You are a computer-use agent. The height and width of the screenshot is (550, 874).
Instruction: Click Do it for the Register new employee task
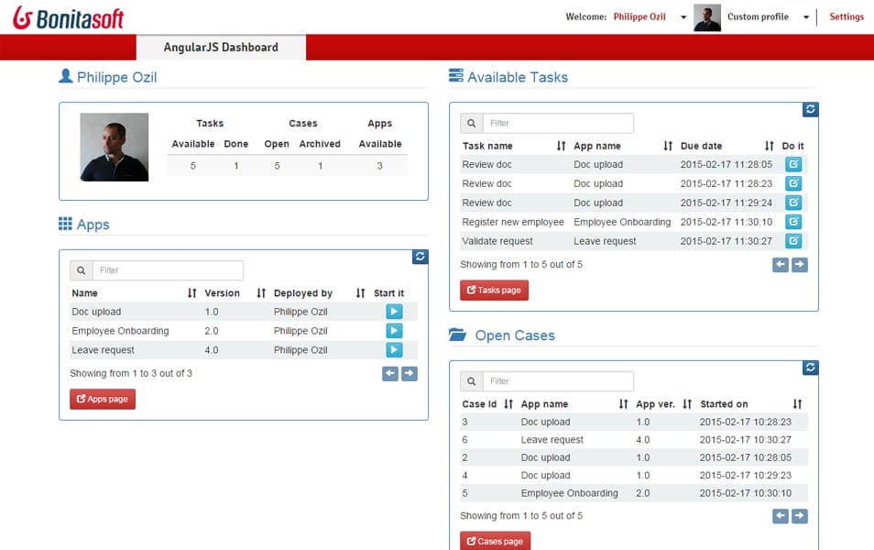pos(794,222)
